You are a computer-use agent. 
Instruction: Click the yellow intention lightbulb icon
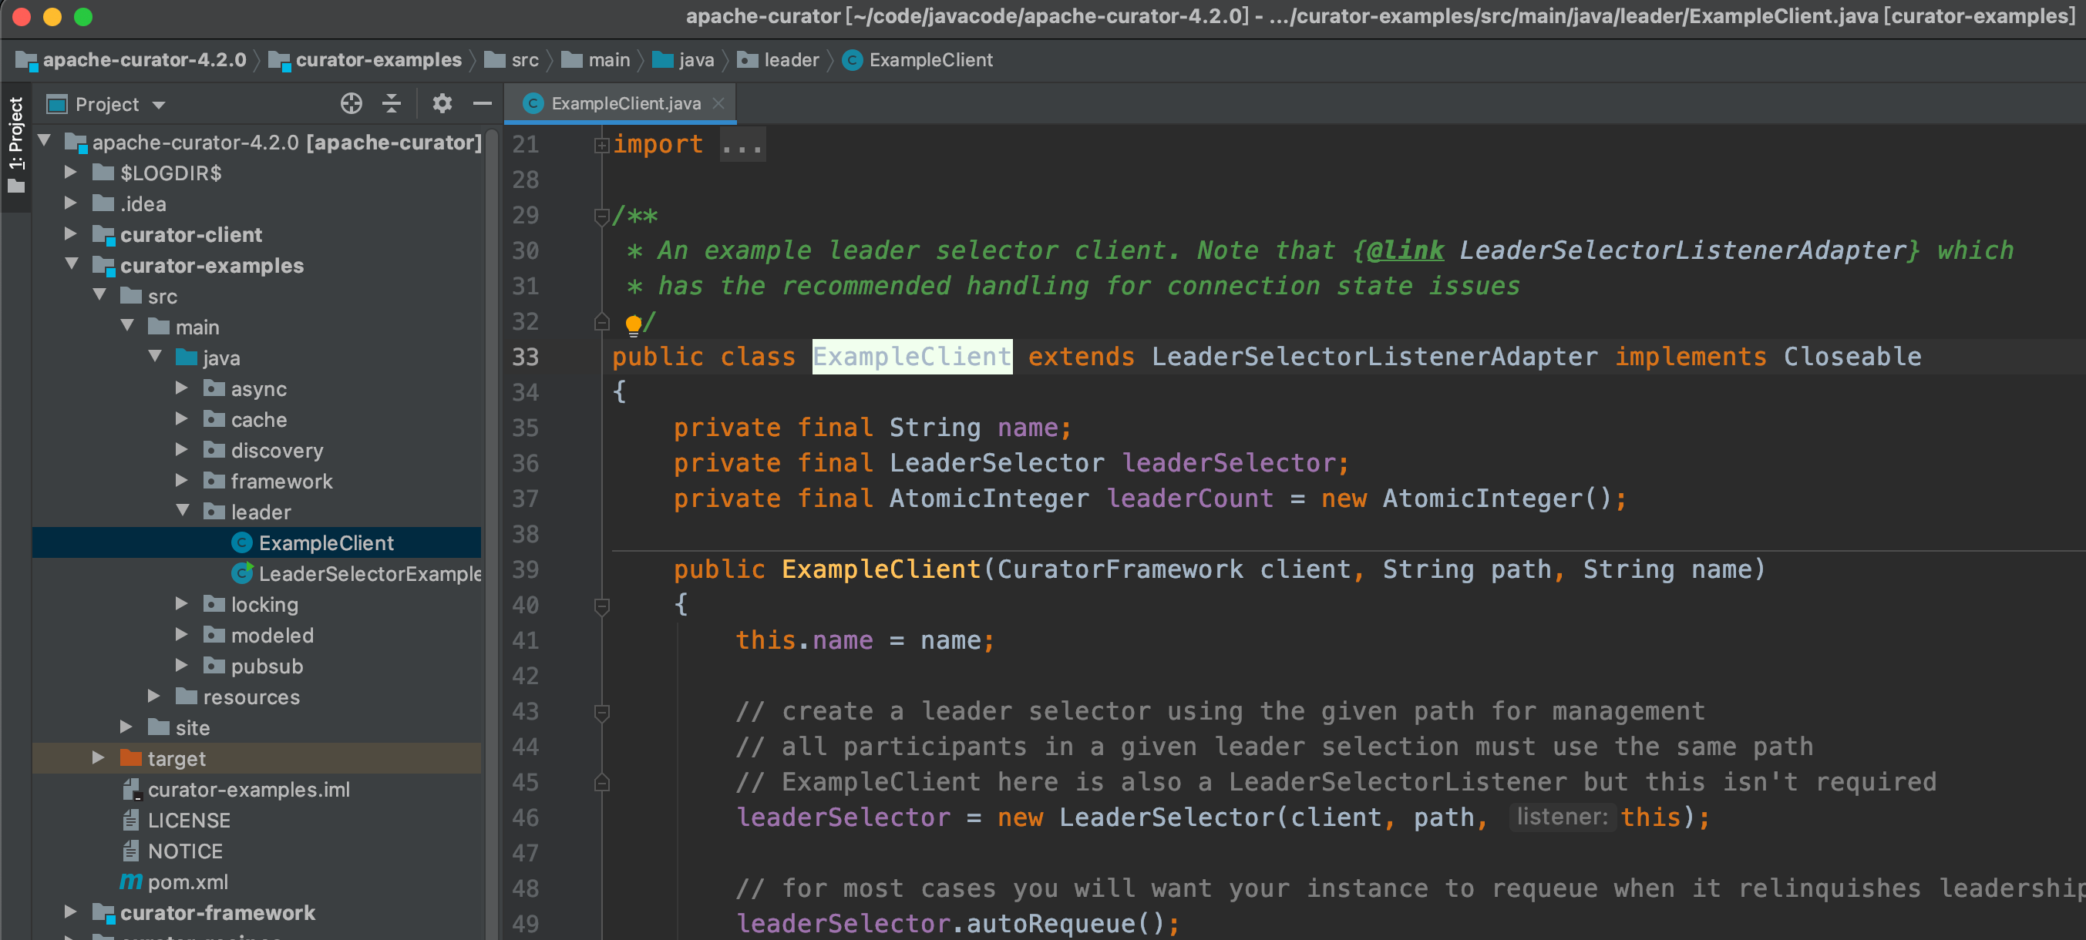point(633,324)
